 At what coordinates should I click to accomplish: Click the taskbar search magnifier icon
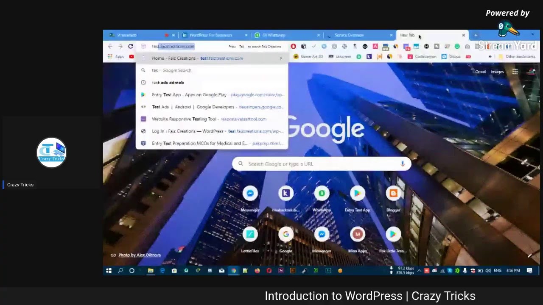point(120,271)
